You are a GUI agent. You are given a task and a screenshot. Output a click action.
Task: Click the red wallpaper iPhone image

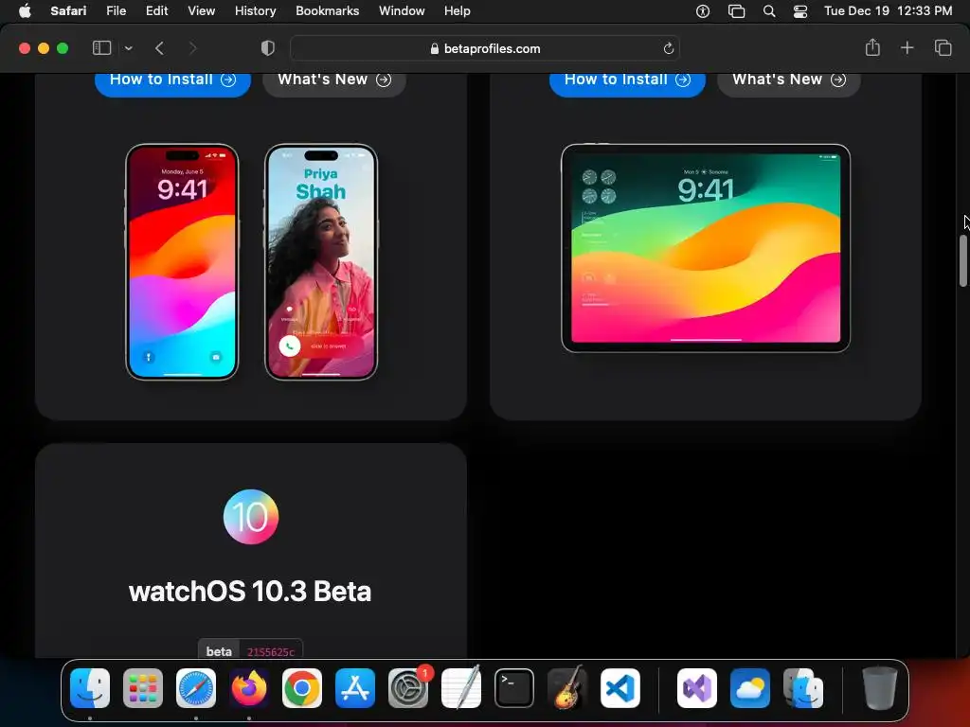pyautogui.click(x=182, y=262)
